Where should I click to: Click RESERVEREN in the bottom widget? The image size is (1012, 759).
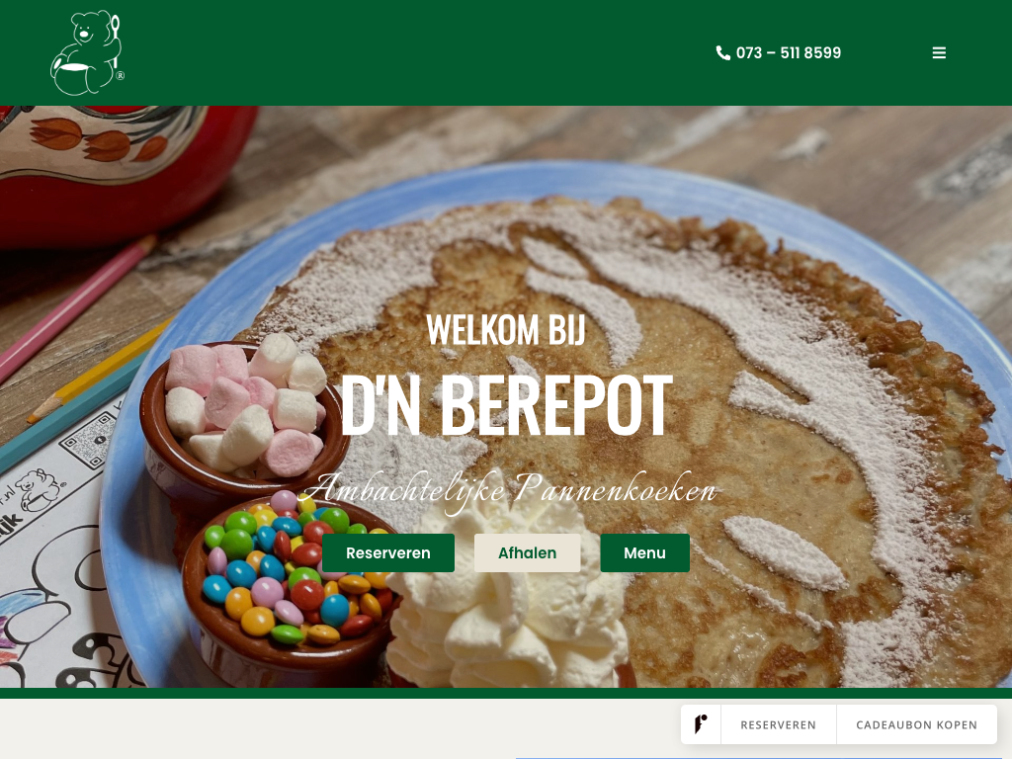(x=779, y=724)
